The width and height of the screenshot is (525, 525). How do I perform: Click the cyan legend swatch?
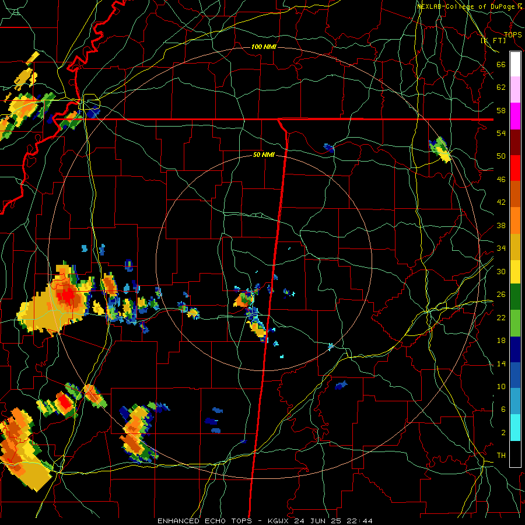515,428
